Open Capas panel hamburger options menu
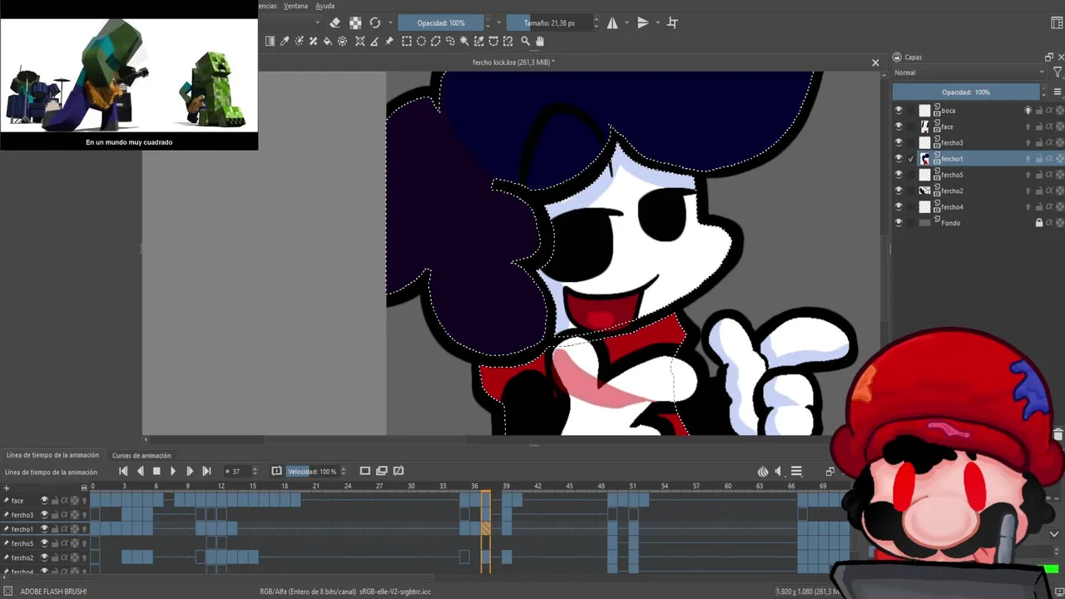 click(1058, 92)
